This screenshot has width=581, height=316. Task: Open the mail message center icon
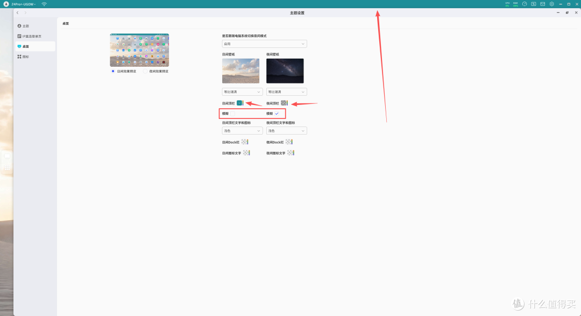coord(542,4)
